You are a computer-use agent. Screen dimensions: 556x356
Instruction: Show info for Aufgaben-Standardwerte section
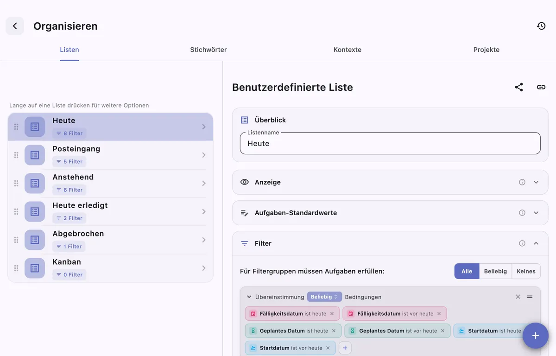click(522, 213)
